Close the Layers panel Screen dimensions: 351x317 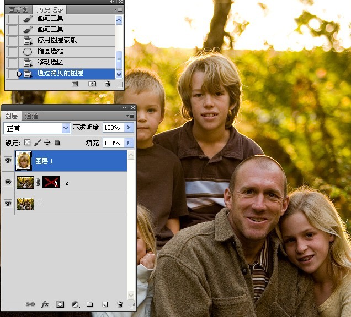point(133,108)
